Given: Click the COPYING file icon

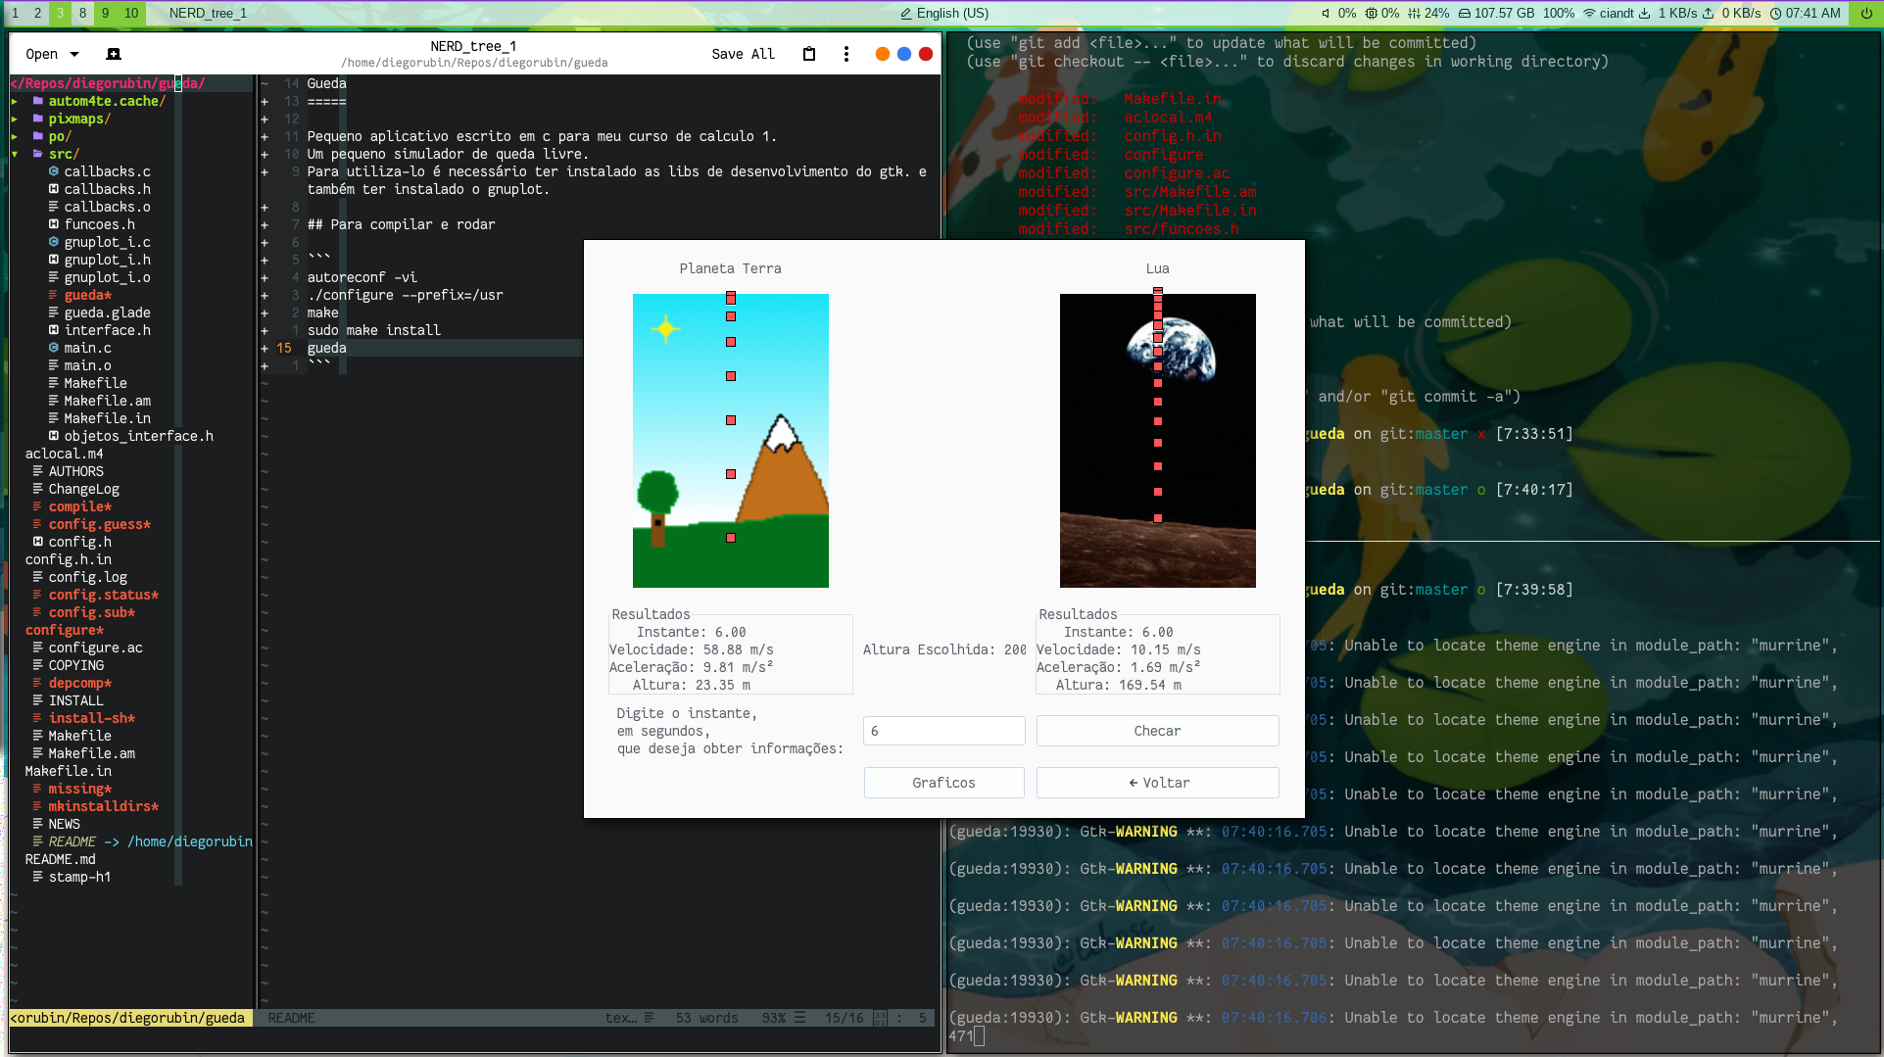Looking at the screenshot, I should pyautogui.click(x=38, y=665).
